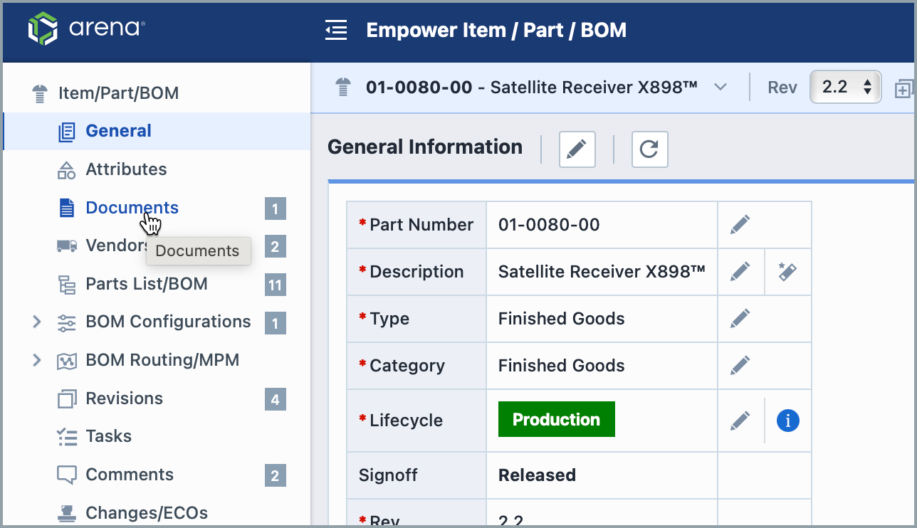Edit the Category field pencil
This screenshot has height=528, width=917.
coord(740,366)
